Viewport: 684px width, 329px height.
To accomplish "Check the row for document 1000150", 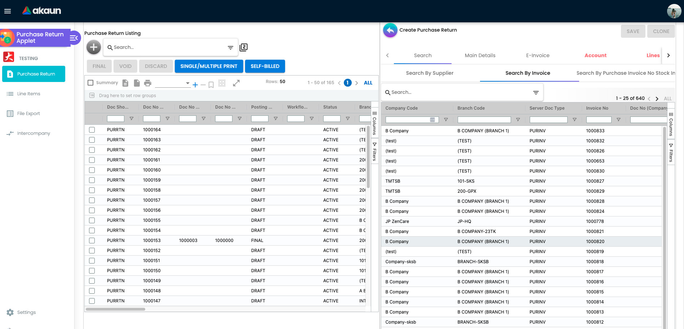I will click(x=92, y=271).
